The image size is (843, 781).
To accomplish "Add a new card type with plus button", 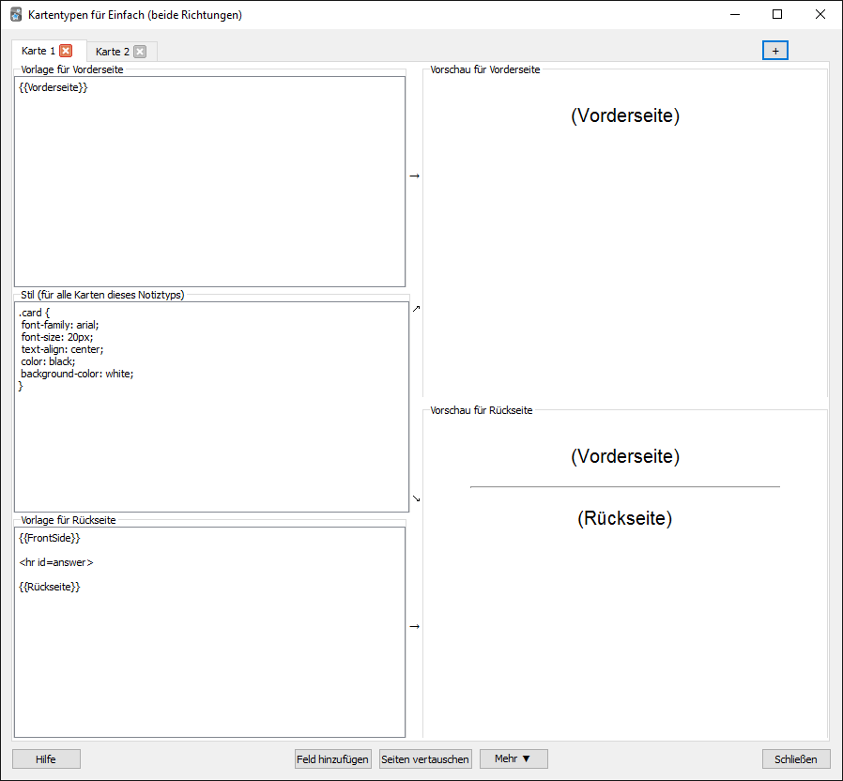I will pyautogui.click(x=774, y=51).
